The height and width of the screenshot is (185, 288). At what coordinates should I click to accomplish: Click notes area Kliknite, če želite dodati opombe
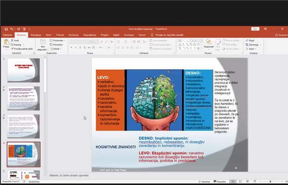(69, 175)
